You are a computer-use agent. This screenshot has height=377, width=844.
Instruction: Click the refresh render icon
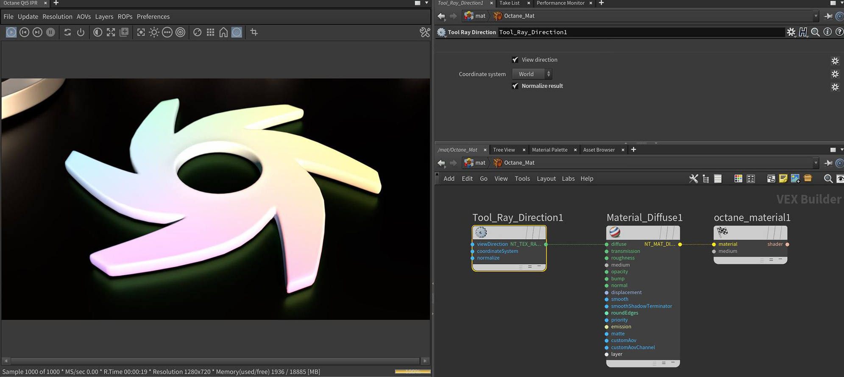67,32
